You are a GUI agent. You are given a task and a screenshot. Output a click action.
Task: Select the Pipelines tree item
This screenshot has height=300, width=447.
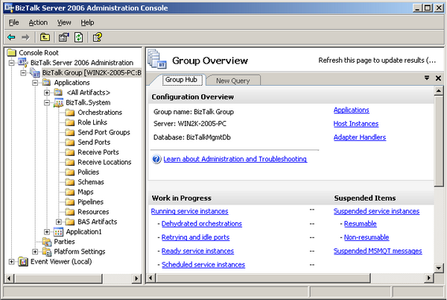click(x=90, y=201)
